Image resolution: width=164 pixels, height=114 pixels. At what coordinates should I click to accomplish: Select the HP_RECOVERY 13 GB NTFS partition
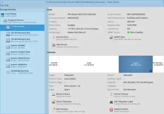pos(158,64)
